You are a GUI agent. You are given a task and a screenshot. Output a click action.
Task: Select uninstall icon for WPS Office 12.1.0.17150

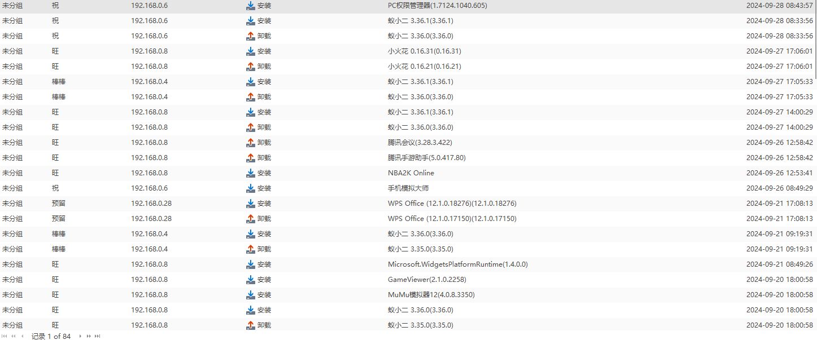click(251, 219)
